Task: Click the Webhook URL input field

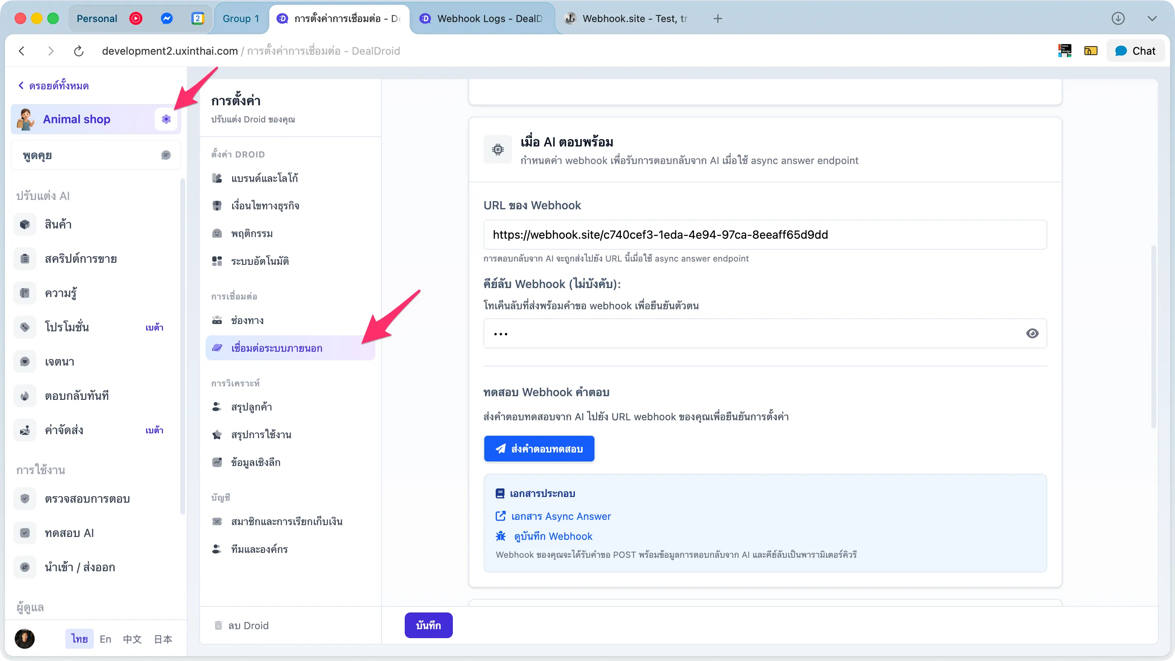Action: [765, 235]
